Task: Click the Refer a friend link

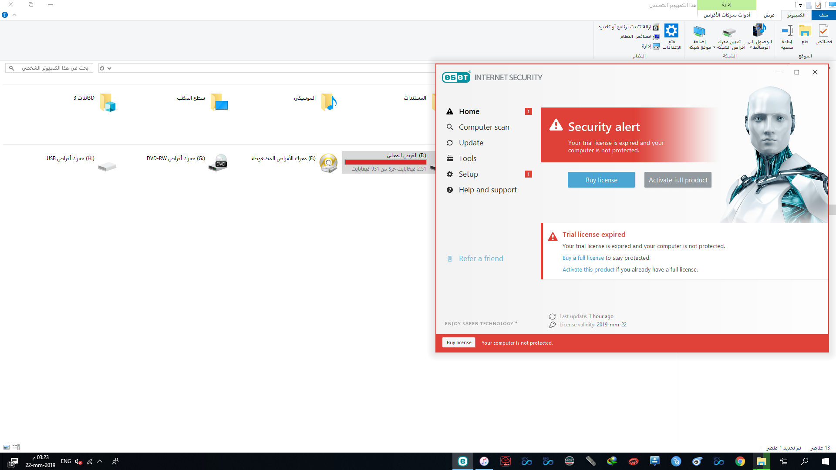Action: (x=481, y=258)
